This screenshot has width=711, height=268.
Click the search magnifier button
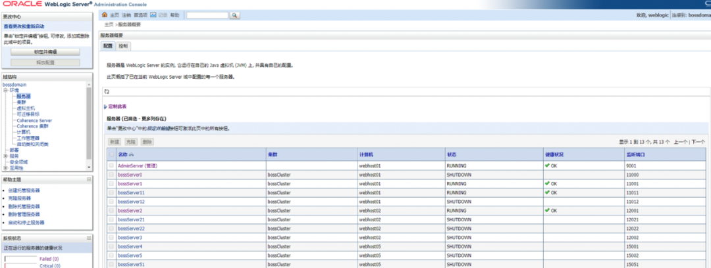[x=235, y=15]
